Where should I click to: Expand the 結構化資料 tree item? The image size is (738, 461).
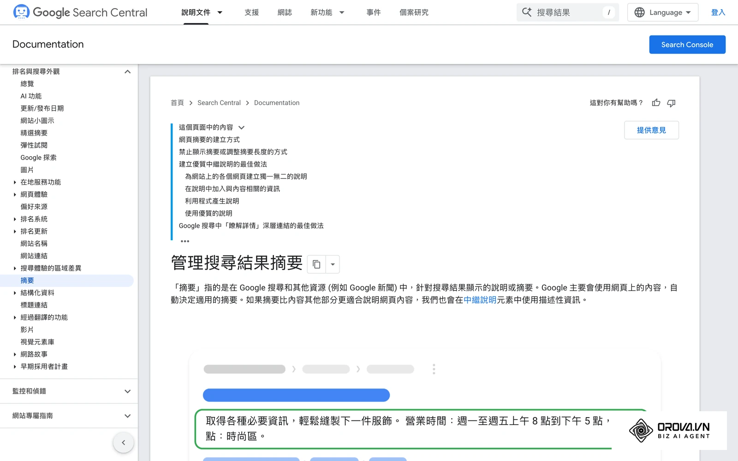coord(15,293)
